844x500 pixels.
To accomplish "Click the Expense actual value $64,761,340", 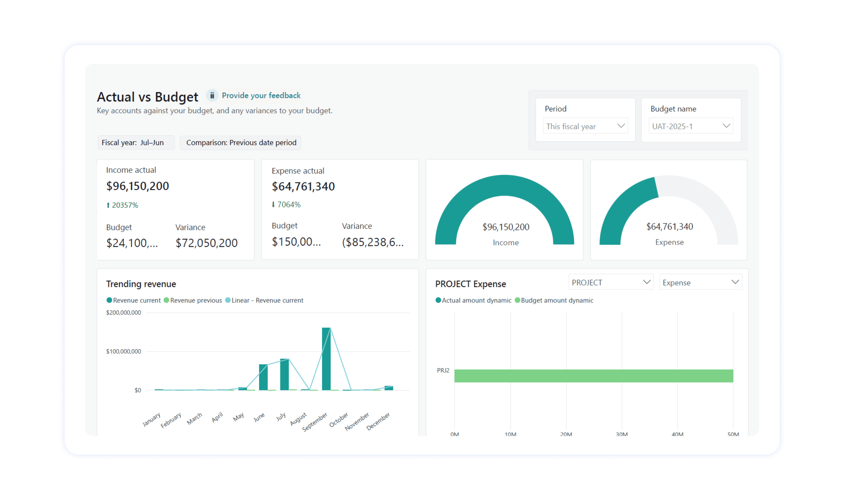I will point(303,186).
